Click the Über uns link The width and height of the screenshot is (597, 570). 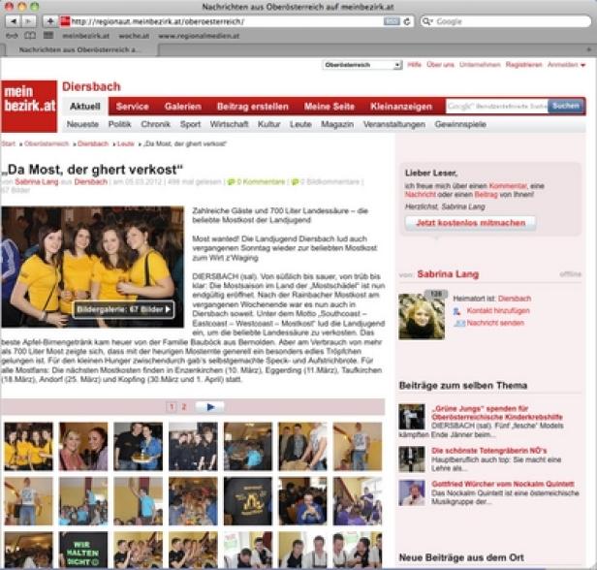tap(440, 65)
